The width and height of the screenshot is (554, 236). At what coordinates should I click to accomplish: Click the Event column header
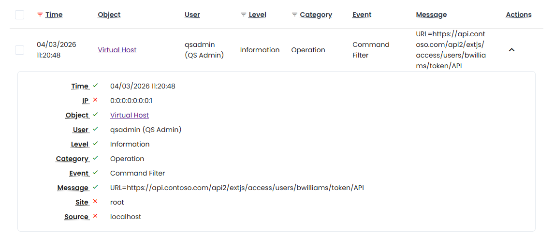[362, 15]
